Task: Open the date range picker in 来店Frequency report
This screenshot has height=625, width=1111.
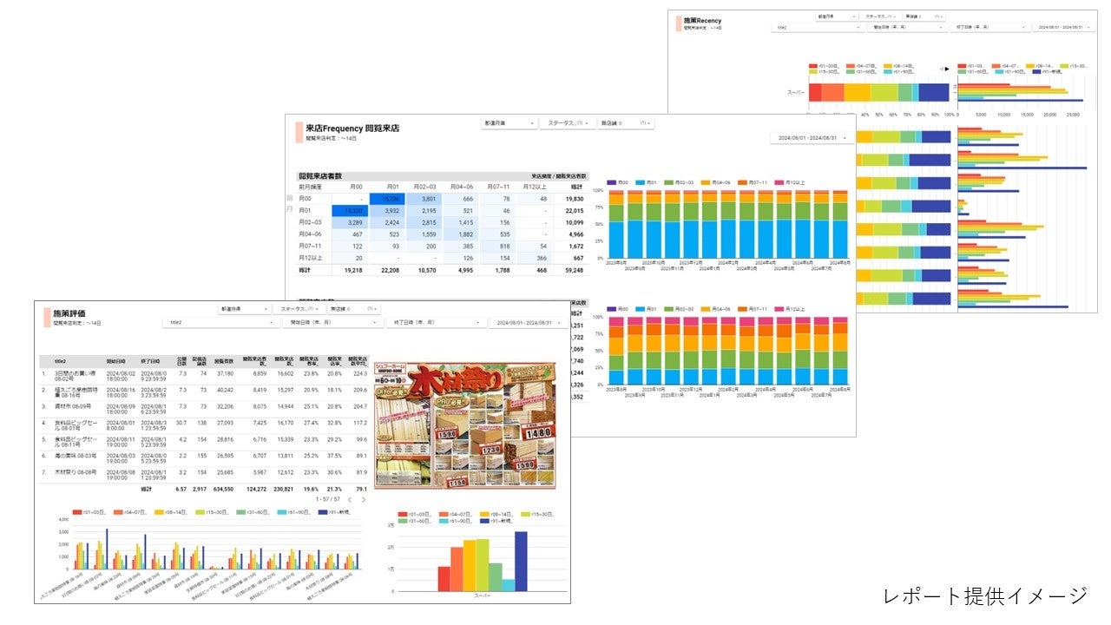Action: coord(811,138)
